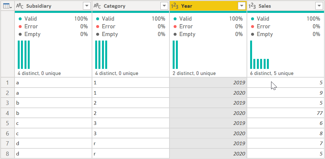Click Subsidiary cell 'd' in row 8
Screen dimensions: 325x159
pyautogui.click(x=53, y=154)
